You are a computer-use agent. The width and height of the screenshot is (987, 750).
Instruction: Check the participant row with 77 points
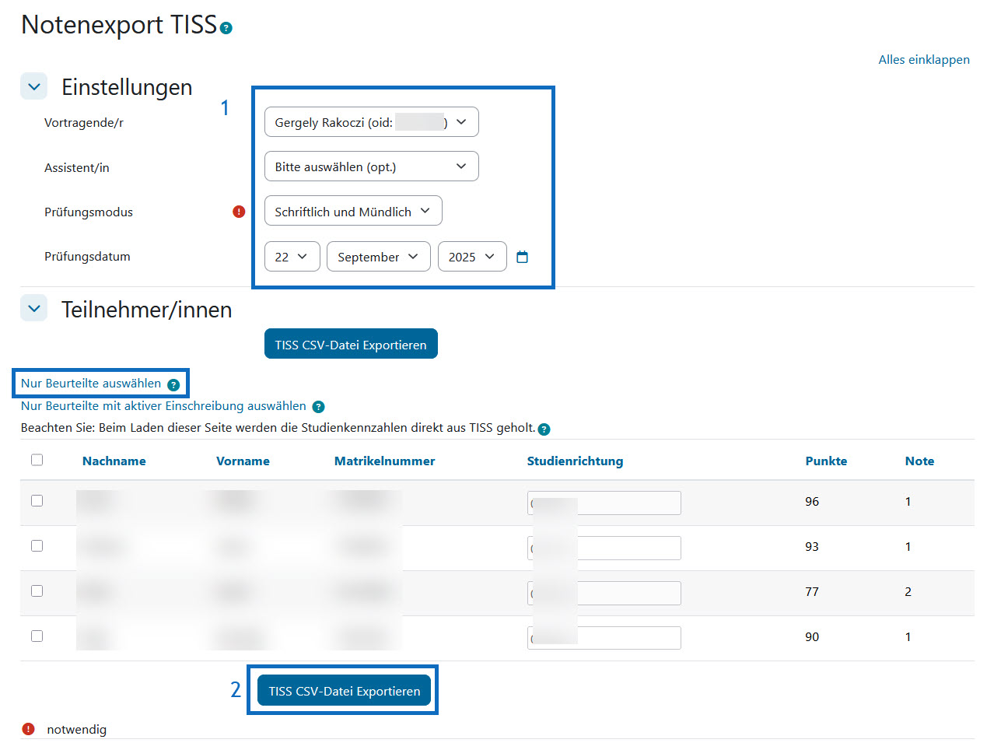tap(37, 591)
